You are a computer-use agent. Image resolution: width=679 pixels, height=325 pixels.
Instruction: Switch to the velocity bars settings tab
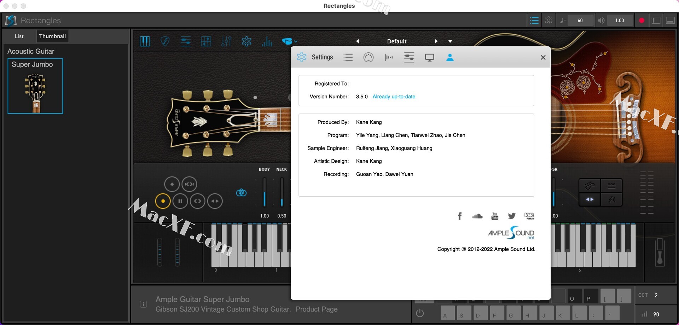click(x=389, y=57)
